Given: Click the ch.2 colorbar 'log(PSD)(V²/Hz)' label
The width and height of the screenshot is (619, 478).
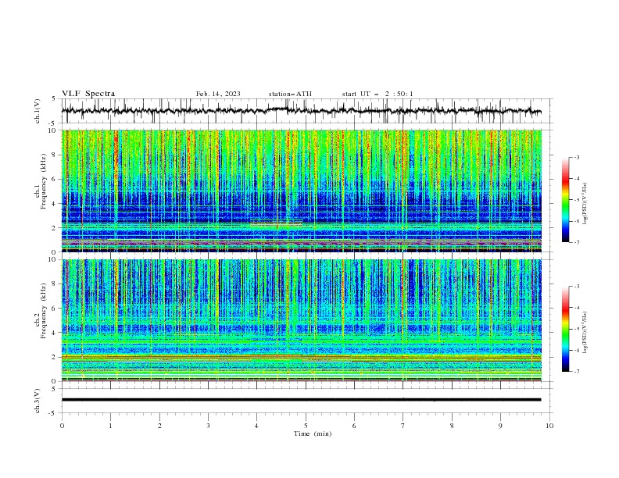Looking at the screenshot, I should point(585,333).
